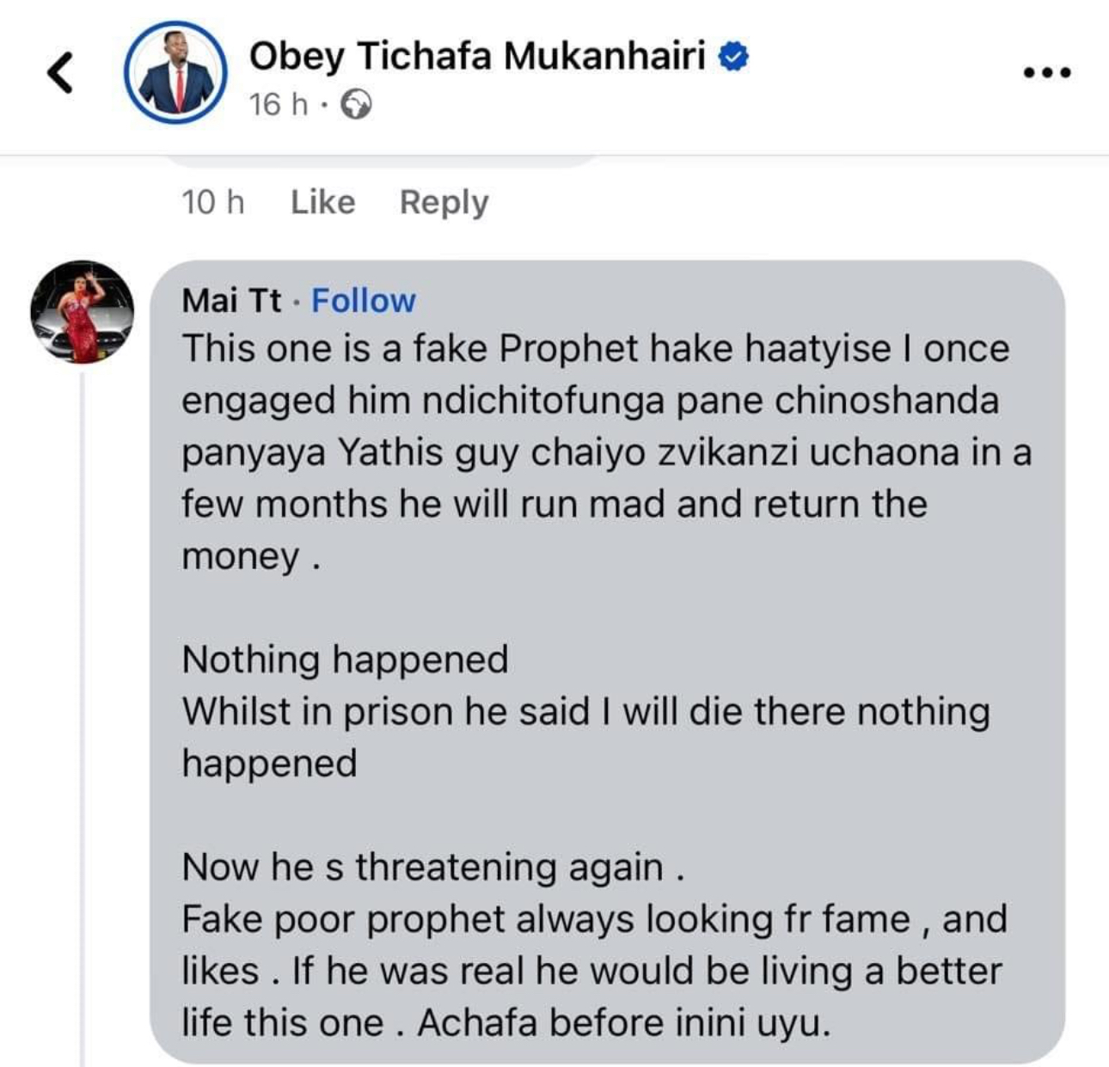Image resolution: width=1109 pixels, height=1067 pixels.
Task: Tap the public globe privacy icon
Action: (x=356, y=105)
